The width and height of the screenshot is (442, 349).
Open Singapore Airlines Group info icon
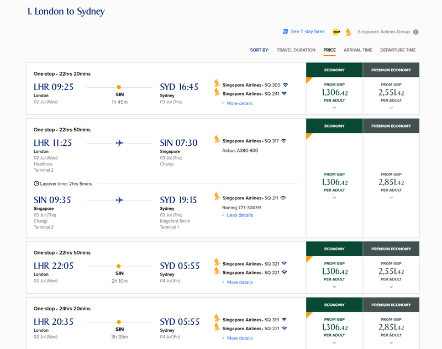tap(416, 32)
